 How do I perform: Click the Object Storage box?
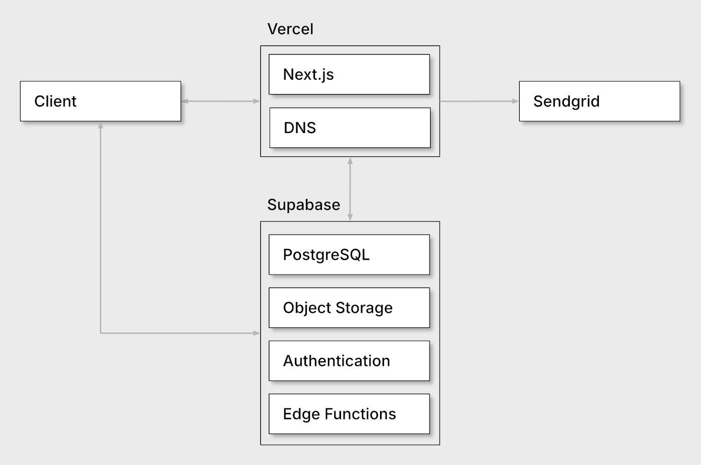[349, 308]
